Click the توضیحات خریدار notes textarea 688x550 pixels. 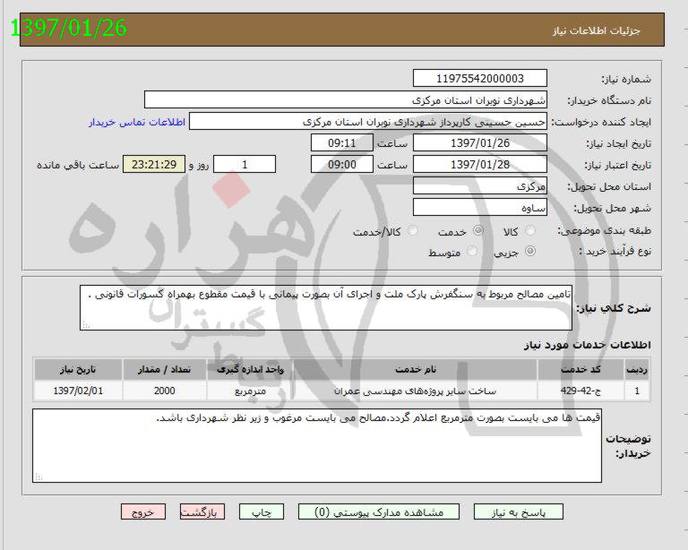point(317,445)
